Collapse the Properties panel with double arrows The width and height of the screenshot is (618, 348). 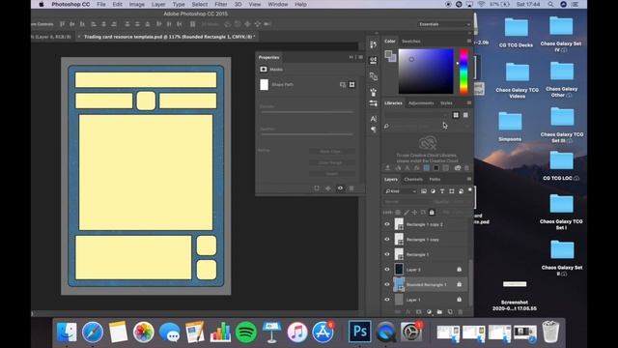pos(351,57)
